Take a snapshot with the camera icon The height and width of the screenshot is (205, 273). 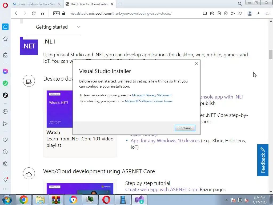pyautogui.click(x=219, y=13)
